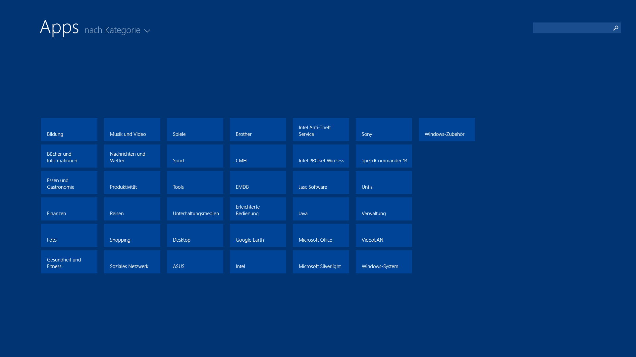The height and width of the screenshot is (357, 636).
Task: Open the Jasc Software category
Action: click(x=321, y=182)
